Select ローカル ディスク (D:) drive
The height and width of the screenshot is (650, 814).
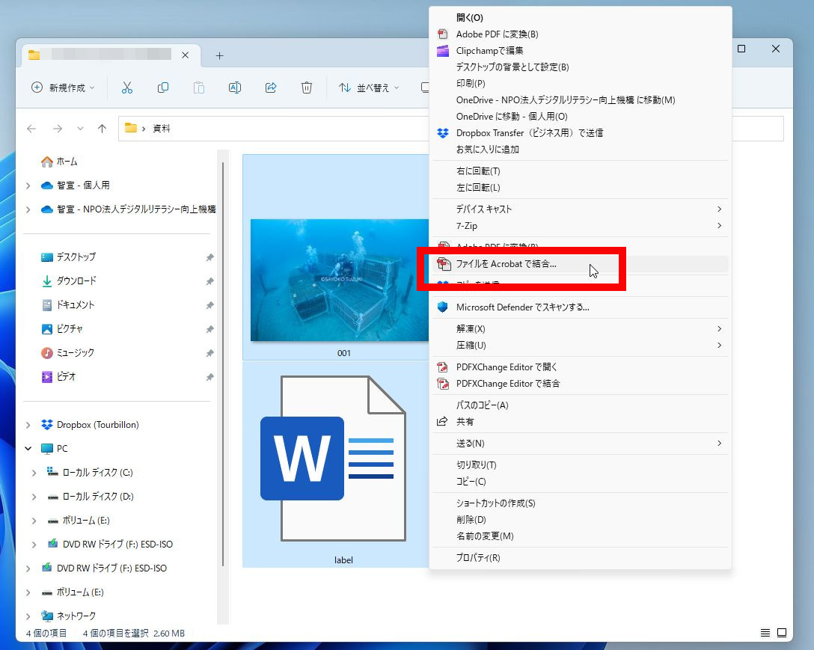pyautogui.click(x=90, y=497)
